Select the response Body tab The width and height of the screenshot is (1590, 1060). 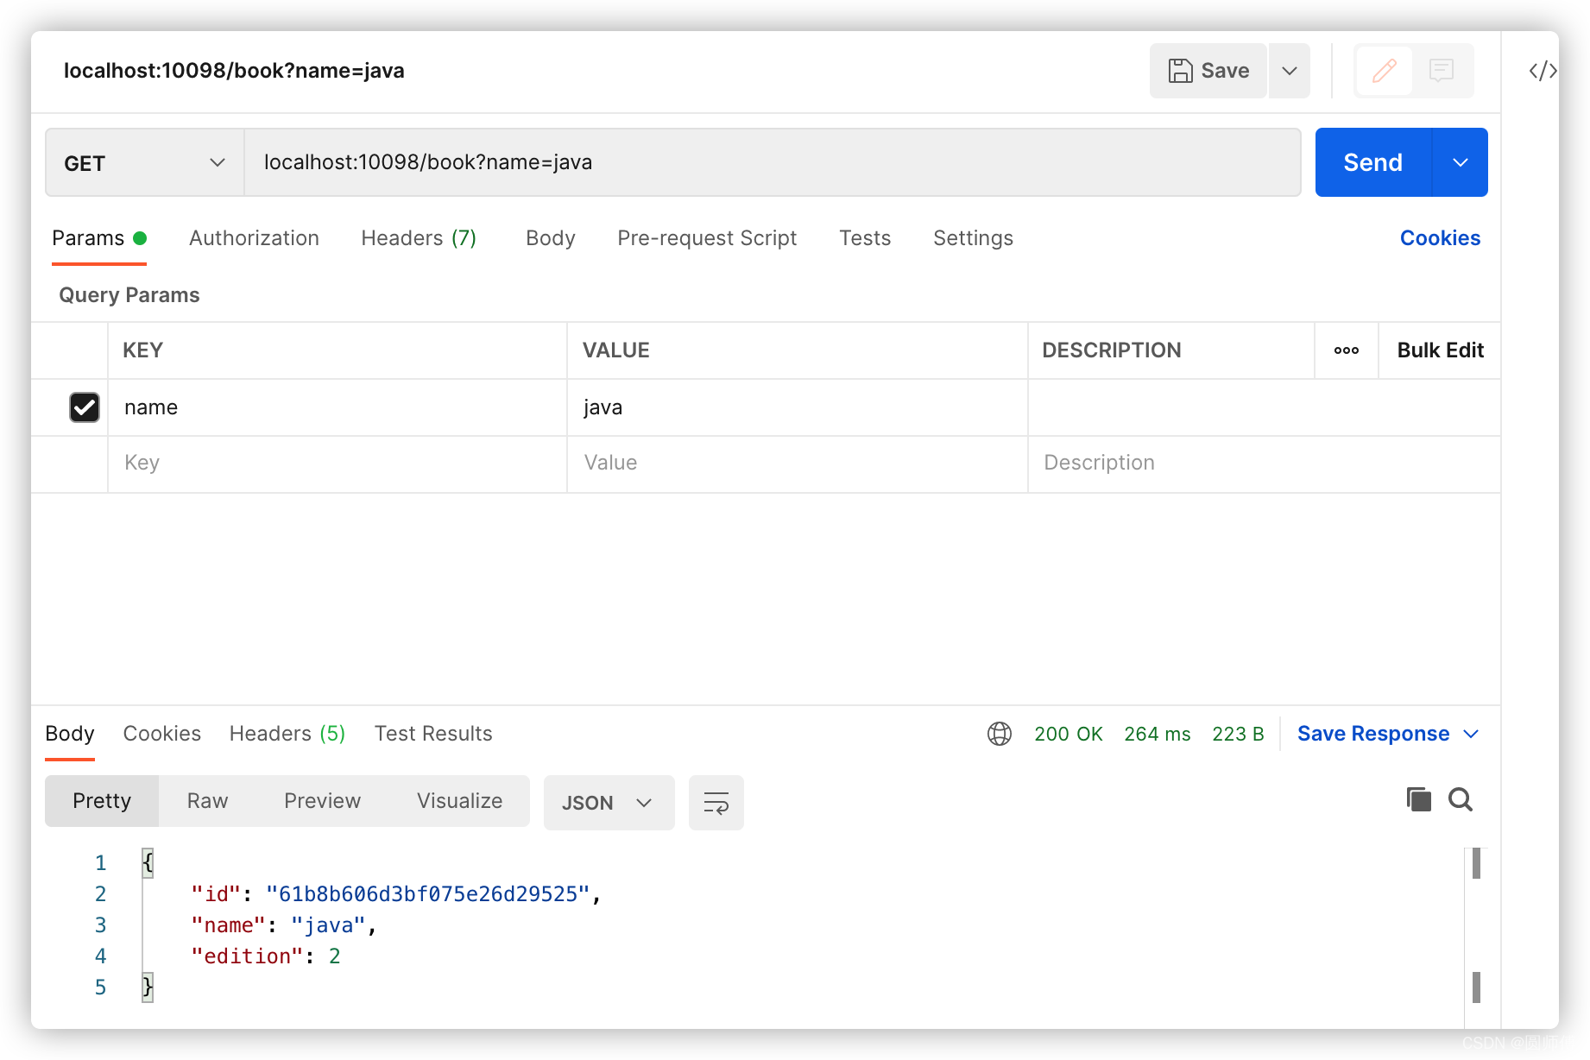click(x=70, y=734)
